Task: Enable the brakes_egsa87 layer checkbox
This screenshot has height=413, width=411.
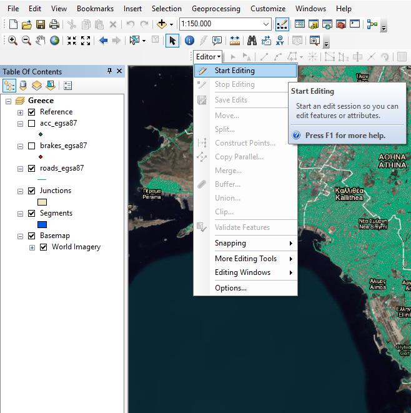Action: pos(32,146)
